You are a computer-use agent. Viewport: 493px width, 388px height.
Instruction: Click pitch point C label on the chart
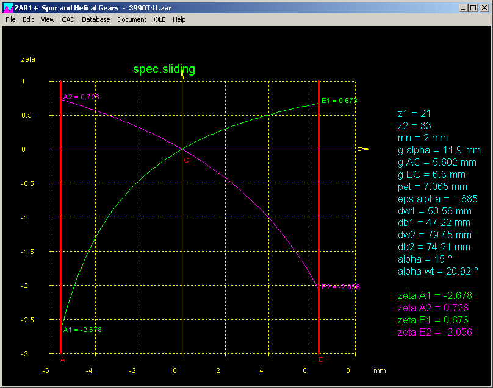click(x=186, y=160)
